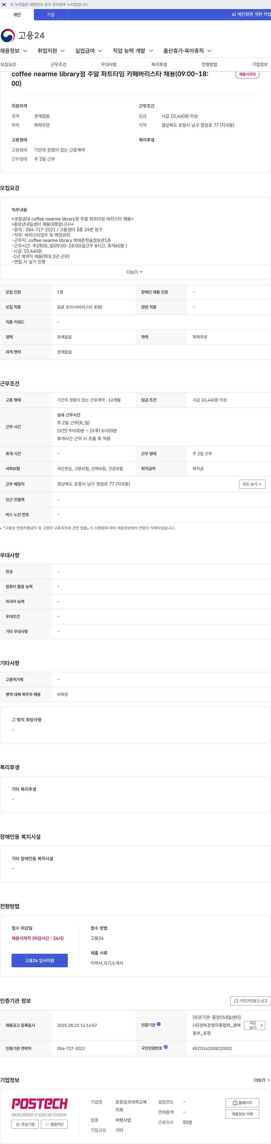Click the 054-727-2021 contact number cell
The image size is (271, 1144).
pyautogui.click(x=71, y=1049)
